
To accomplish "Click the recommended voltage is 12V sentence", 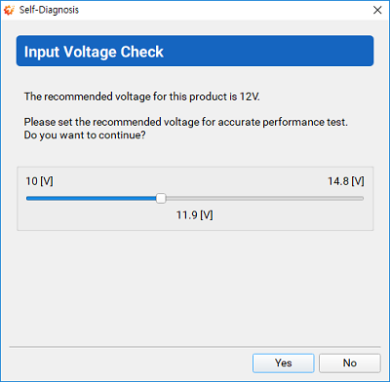I will [142, 96].
